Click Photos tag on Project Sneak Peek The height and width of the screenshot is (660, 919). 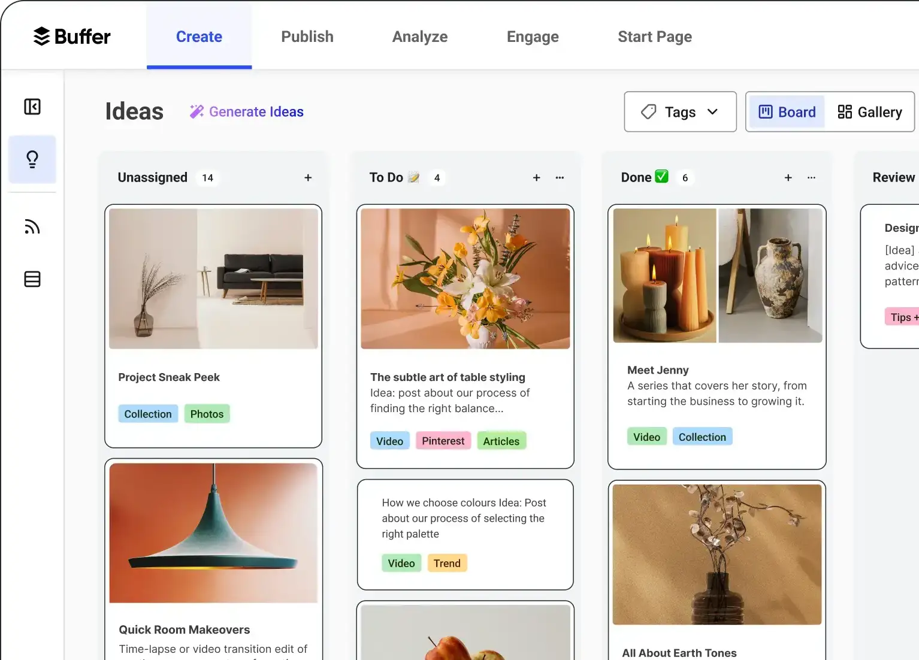(x=207, y=414)
